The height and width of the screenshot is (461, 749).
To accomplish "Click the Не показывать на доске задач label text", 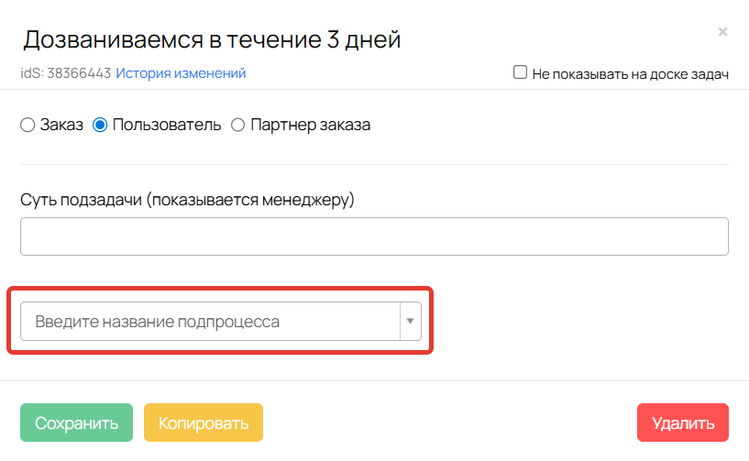I will tap(630, 73).
